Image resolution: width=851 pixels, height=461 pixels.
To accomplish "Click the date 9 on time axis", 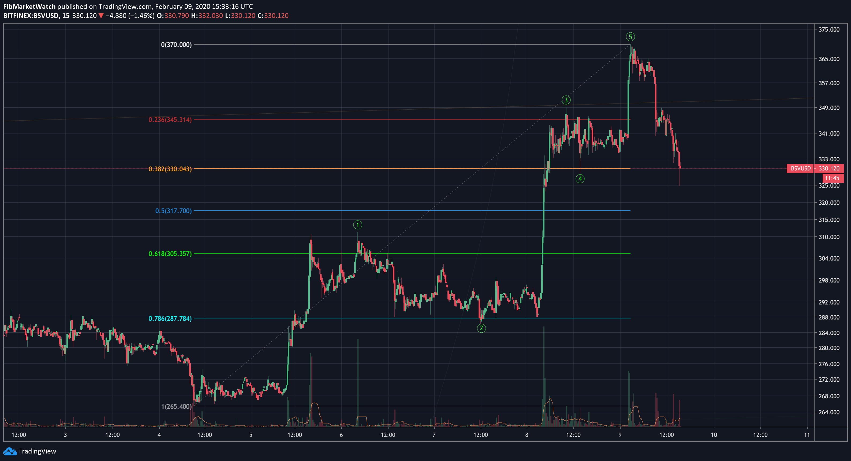I will pyautogui.click(x=620, y=435).
